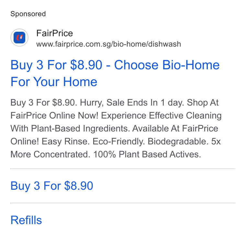Click the www.fairprice.com.sg/bio-home/dishwash URL
This screenshot has width=246, height=237.
click(x=108, y=44)
